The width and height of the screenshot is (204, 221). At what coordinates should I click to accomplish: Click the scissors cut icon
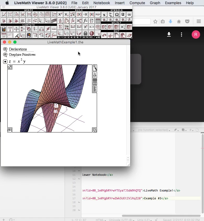pos(110,35)
